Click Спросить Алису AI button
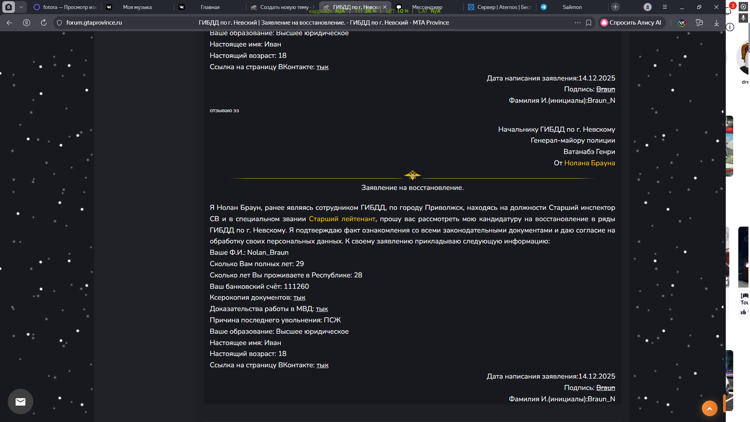Viewport: 750px width, 422px height. (631, 23)
